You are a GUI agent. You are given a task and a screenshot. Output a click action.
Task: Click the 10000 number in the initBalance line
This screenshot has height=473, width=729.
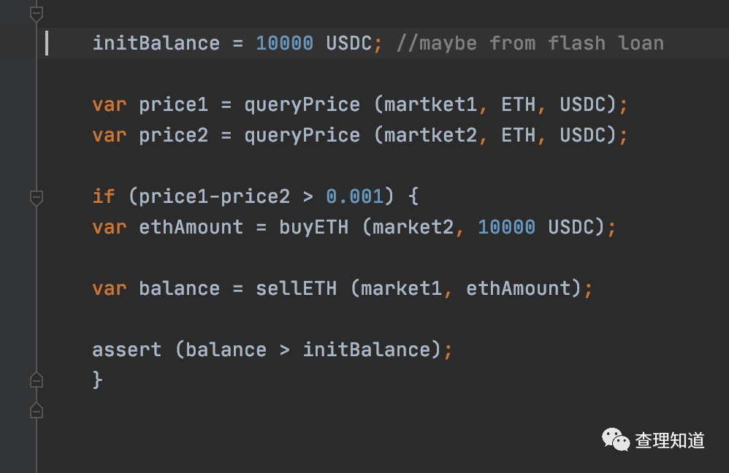285,43
